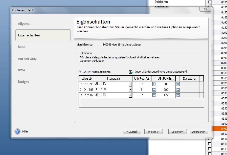Click the Import Kontenzuordnung icon
The height and width of the screenshot is (155, 227).
click(x=131, y=72)
